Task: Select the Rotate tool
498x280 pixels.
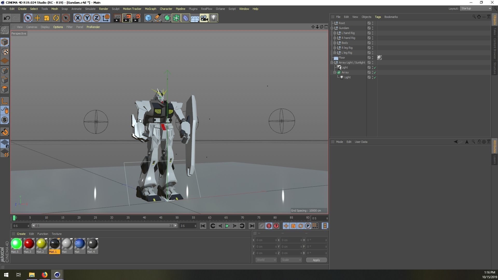Action: click(56, 18)
